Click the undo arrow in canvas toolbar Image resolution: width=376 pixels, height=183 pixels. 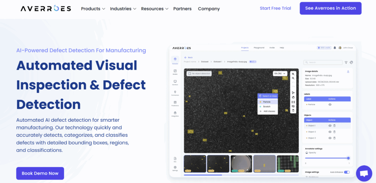click(293, 83)
